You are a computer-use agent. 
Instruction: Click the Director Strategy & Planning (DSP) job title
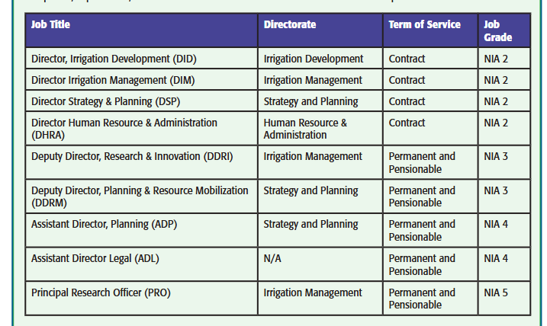tap(106, 101)
